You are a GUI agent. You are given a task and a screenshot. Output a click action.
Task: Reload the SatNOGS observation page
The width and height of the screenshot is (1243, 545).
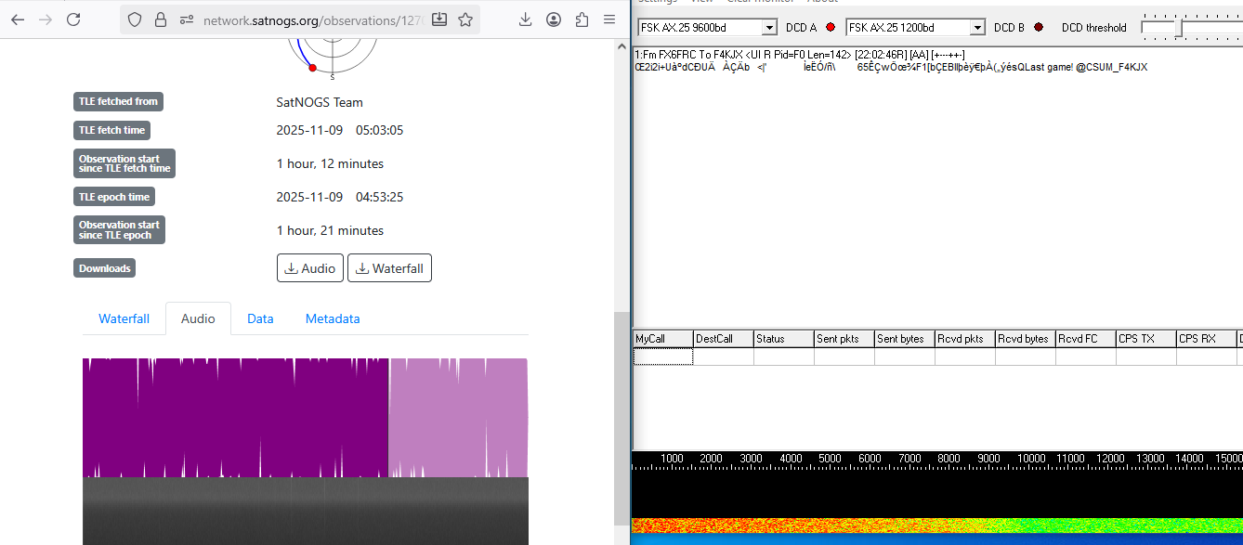[73, 19]
